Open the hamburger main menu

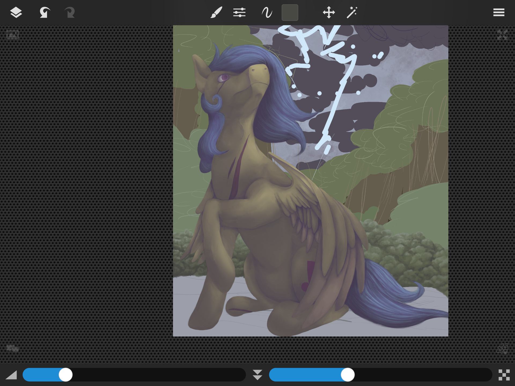click(x=499, y=12)
